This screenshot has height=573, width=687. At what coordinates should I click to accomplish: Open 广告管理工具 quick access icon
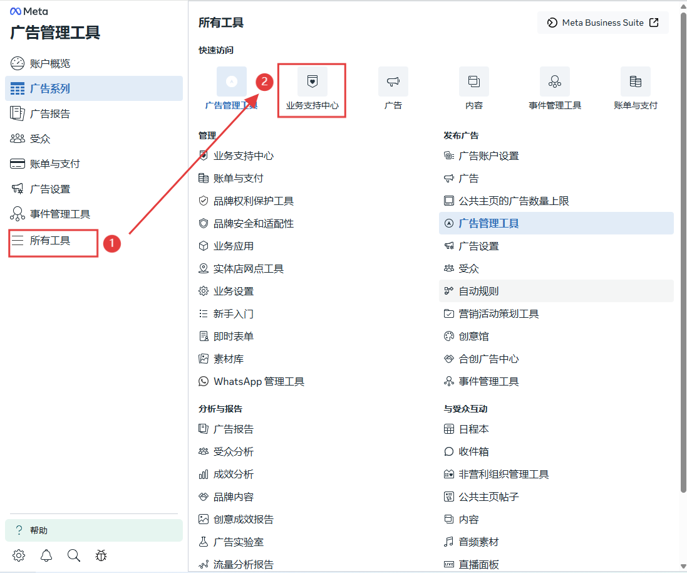pyautogui.click(x=231, y=81)
